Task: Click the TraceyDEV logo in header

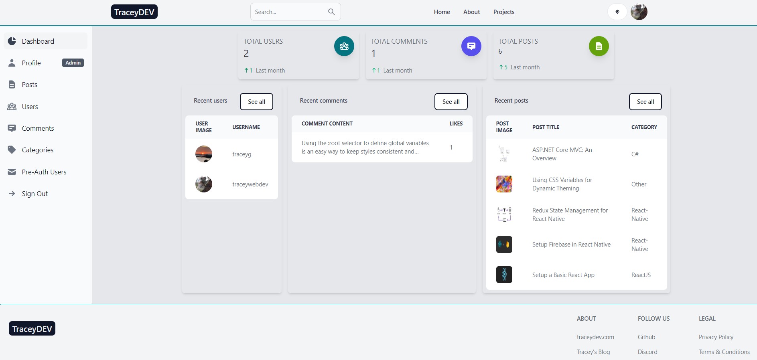Action: point(134,12)
